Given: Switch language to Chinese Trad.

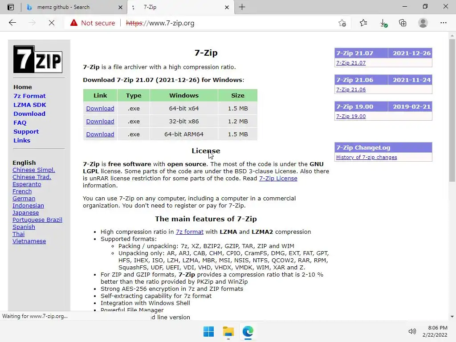Looking at the screenshot, I should click(32, 177).
